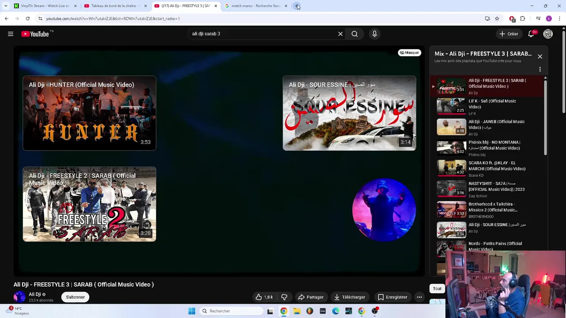Open Chrome three-dot menu

[560, 19]
